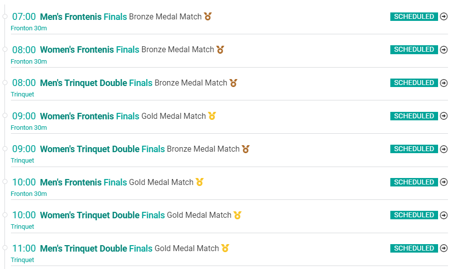Open arrow icon for 07:00 Men's Frontenis Bronze match
This screenshot has height=269, width=450.
click(x=444, y=16)
